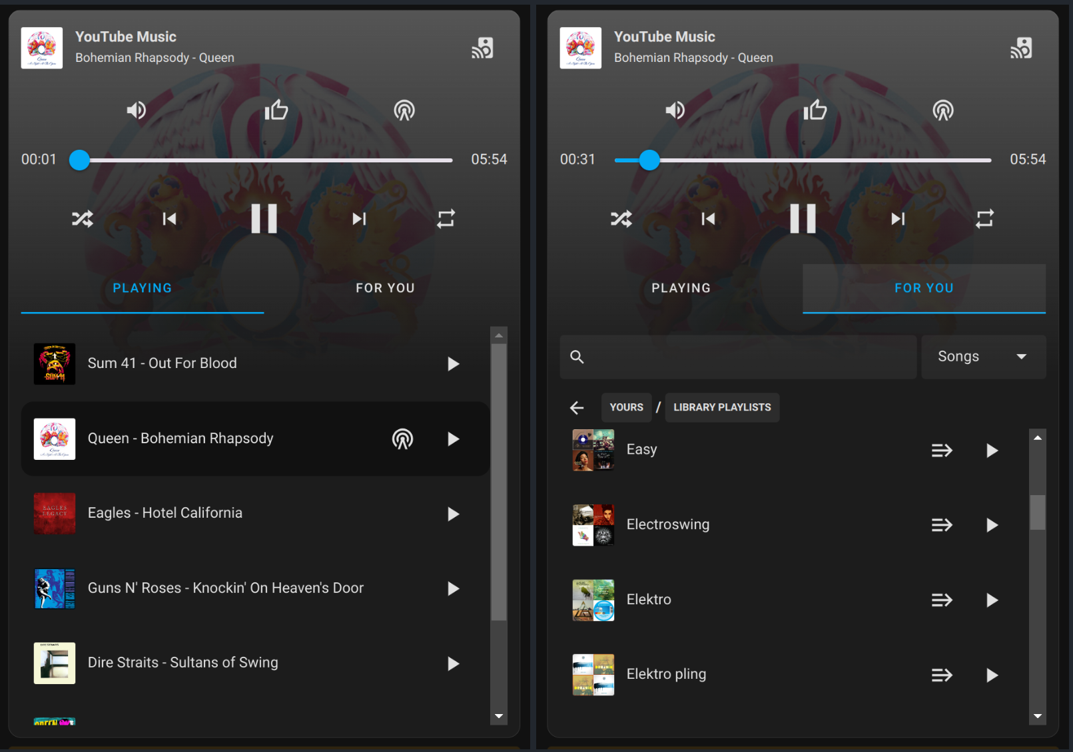This screenshot has height=752, width=1073.
Task: Click album art thumbnail in right header
Action: pyautogui.click(x=581, y=48)
